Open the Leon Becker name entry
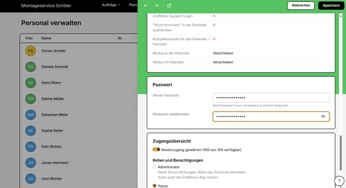Screen dimensions: 346x188 click(52, 179)
